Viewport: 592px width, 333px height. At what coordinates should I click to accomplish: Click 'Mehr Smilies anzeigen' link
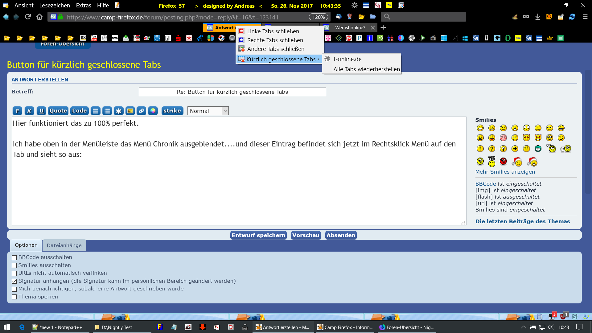point(505,172)
